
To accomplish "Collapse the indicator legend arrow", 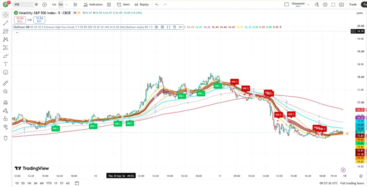I will (x=16, y=33).
